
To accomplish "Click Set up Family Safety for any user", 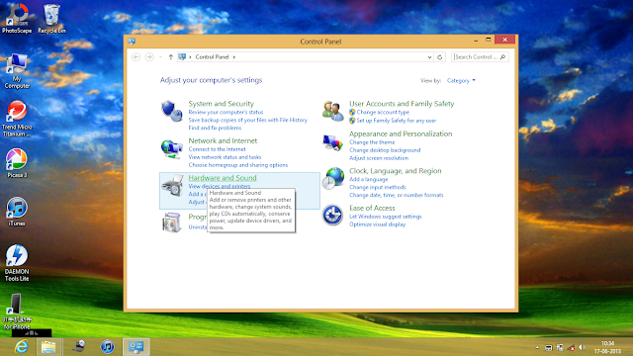I will click(x=396, y=121).
